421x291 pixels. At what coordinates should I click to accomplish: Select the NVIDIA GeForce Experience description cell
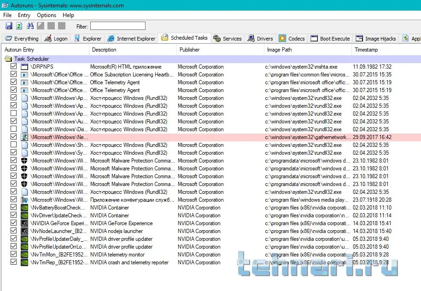[121, 223]
